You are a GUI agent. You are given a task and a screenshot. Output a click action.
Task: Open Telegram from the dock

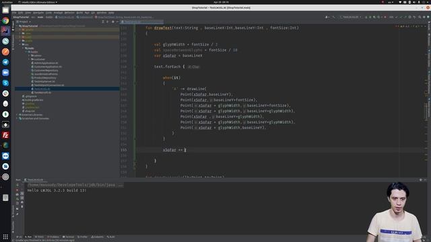pyautogui.click(x=5, y=62)
